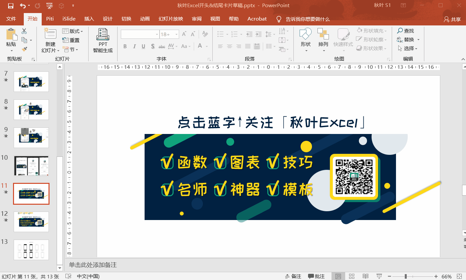466x280 pixels.
Task: Open the 字体 font dialog launcher
Action: click(x=209, y=59)
